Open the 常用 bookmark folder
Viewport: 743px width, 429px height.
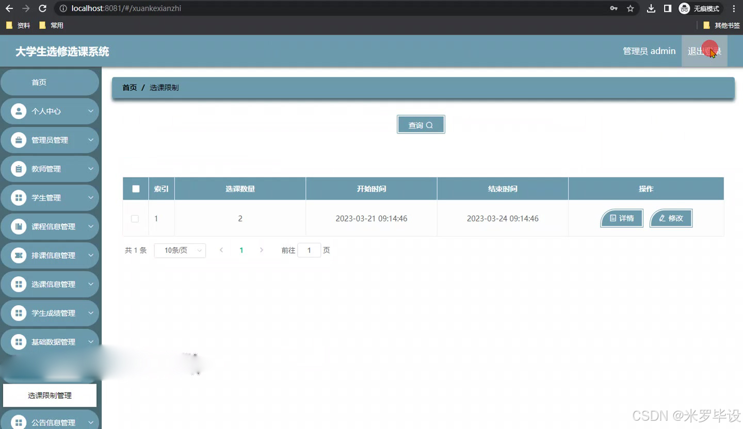pyautogui.click(x=51, y=25)
